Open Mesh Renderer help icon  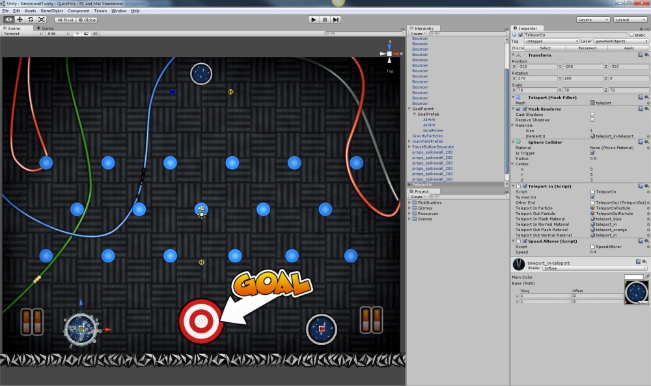(641, 109)
